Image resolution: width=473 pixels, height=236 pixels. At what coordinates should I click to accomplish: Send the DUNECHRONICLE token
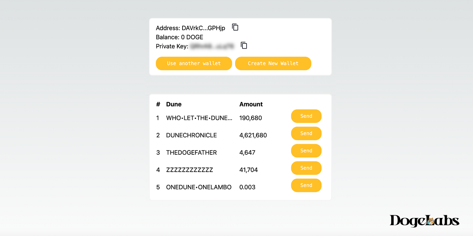point(306,133)
